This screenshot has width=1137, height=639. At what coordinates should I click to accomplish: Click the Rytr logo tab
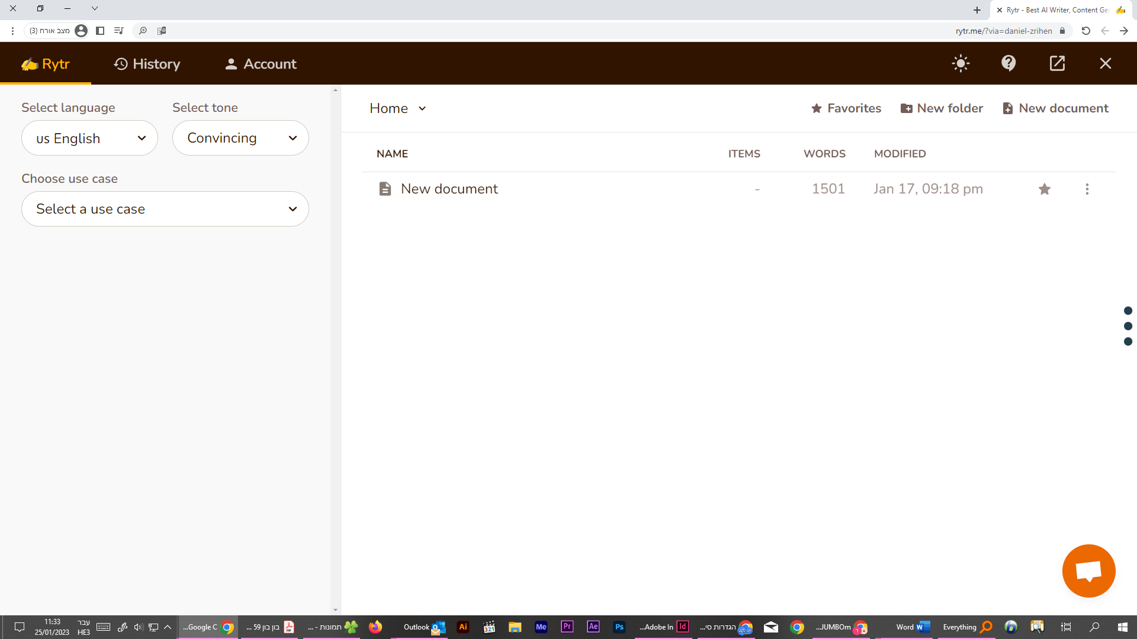click(x=46, y=64)
